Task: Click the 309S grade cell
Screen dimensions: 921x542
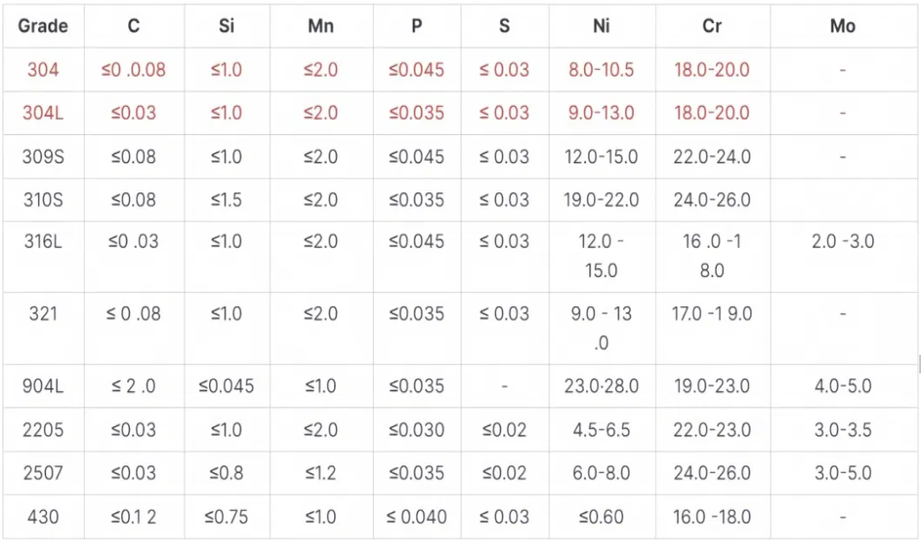Action: coord(42,156)
